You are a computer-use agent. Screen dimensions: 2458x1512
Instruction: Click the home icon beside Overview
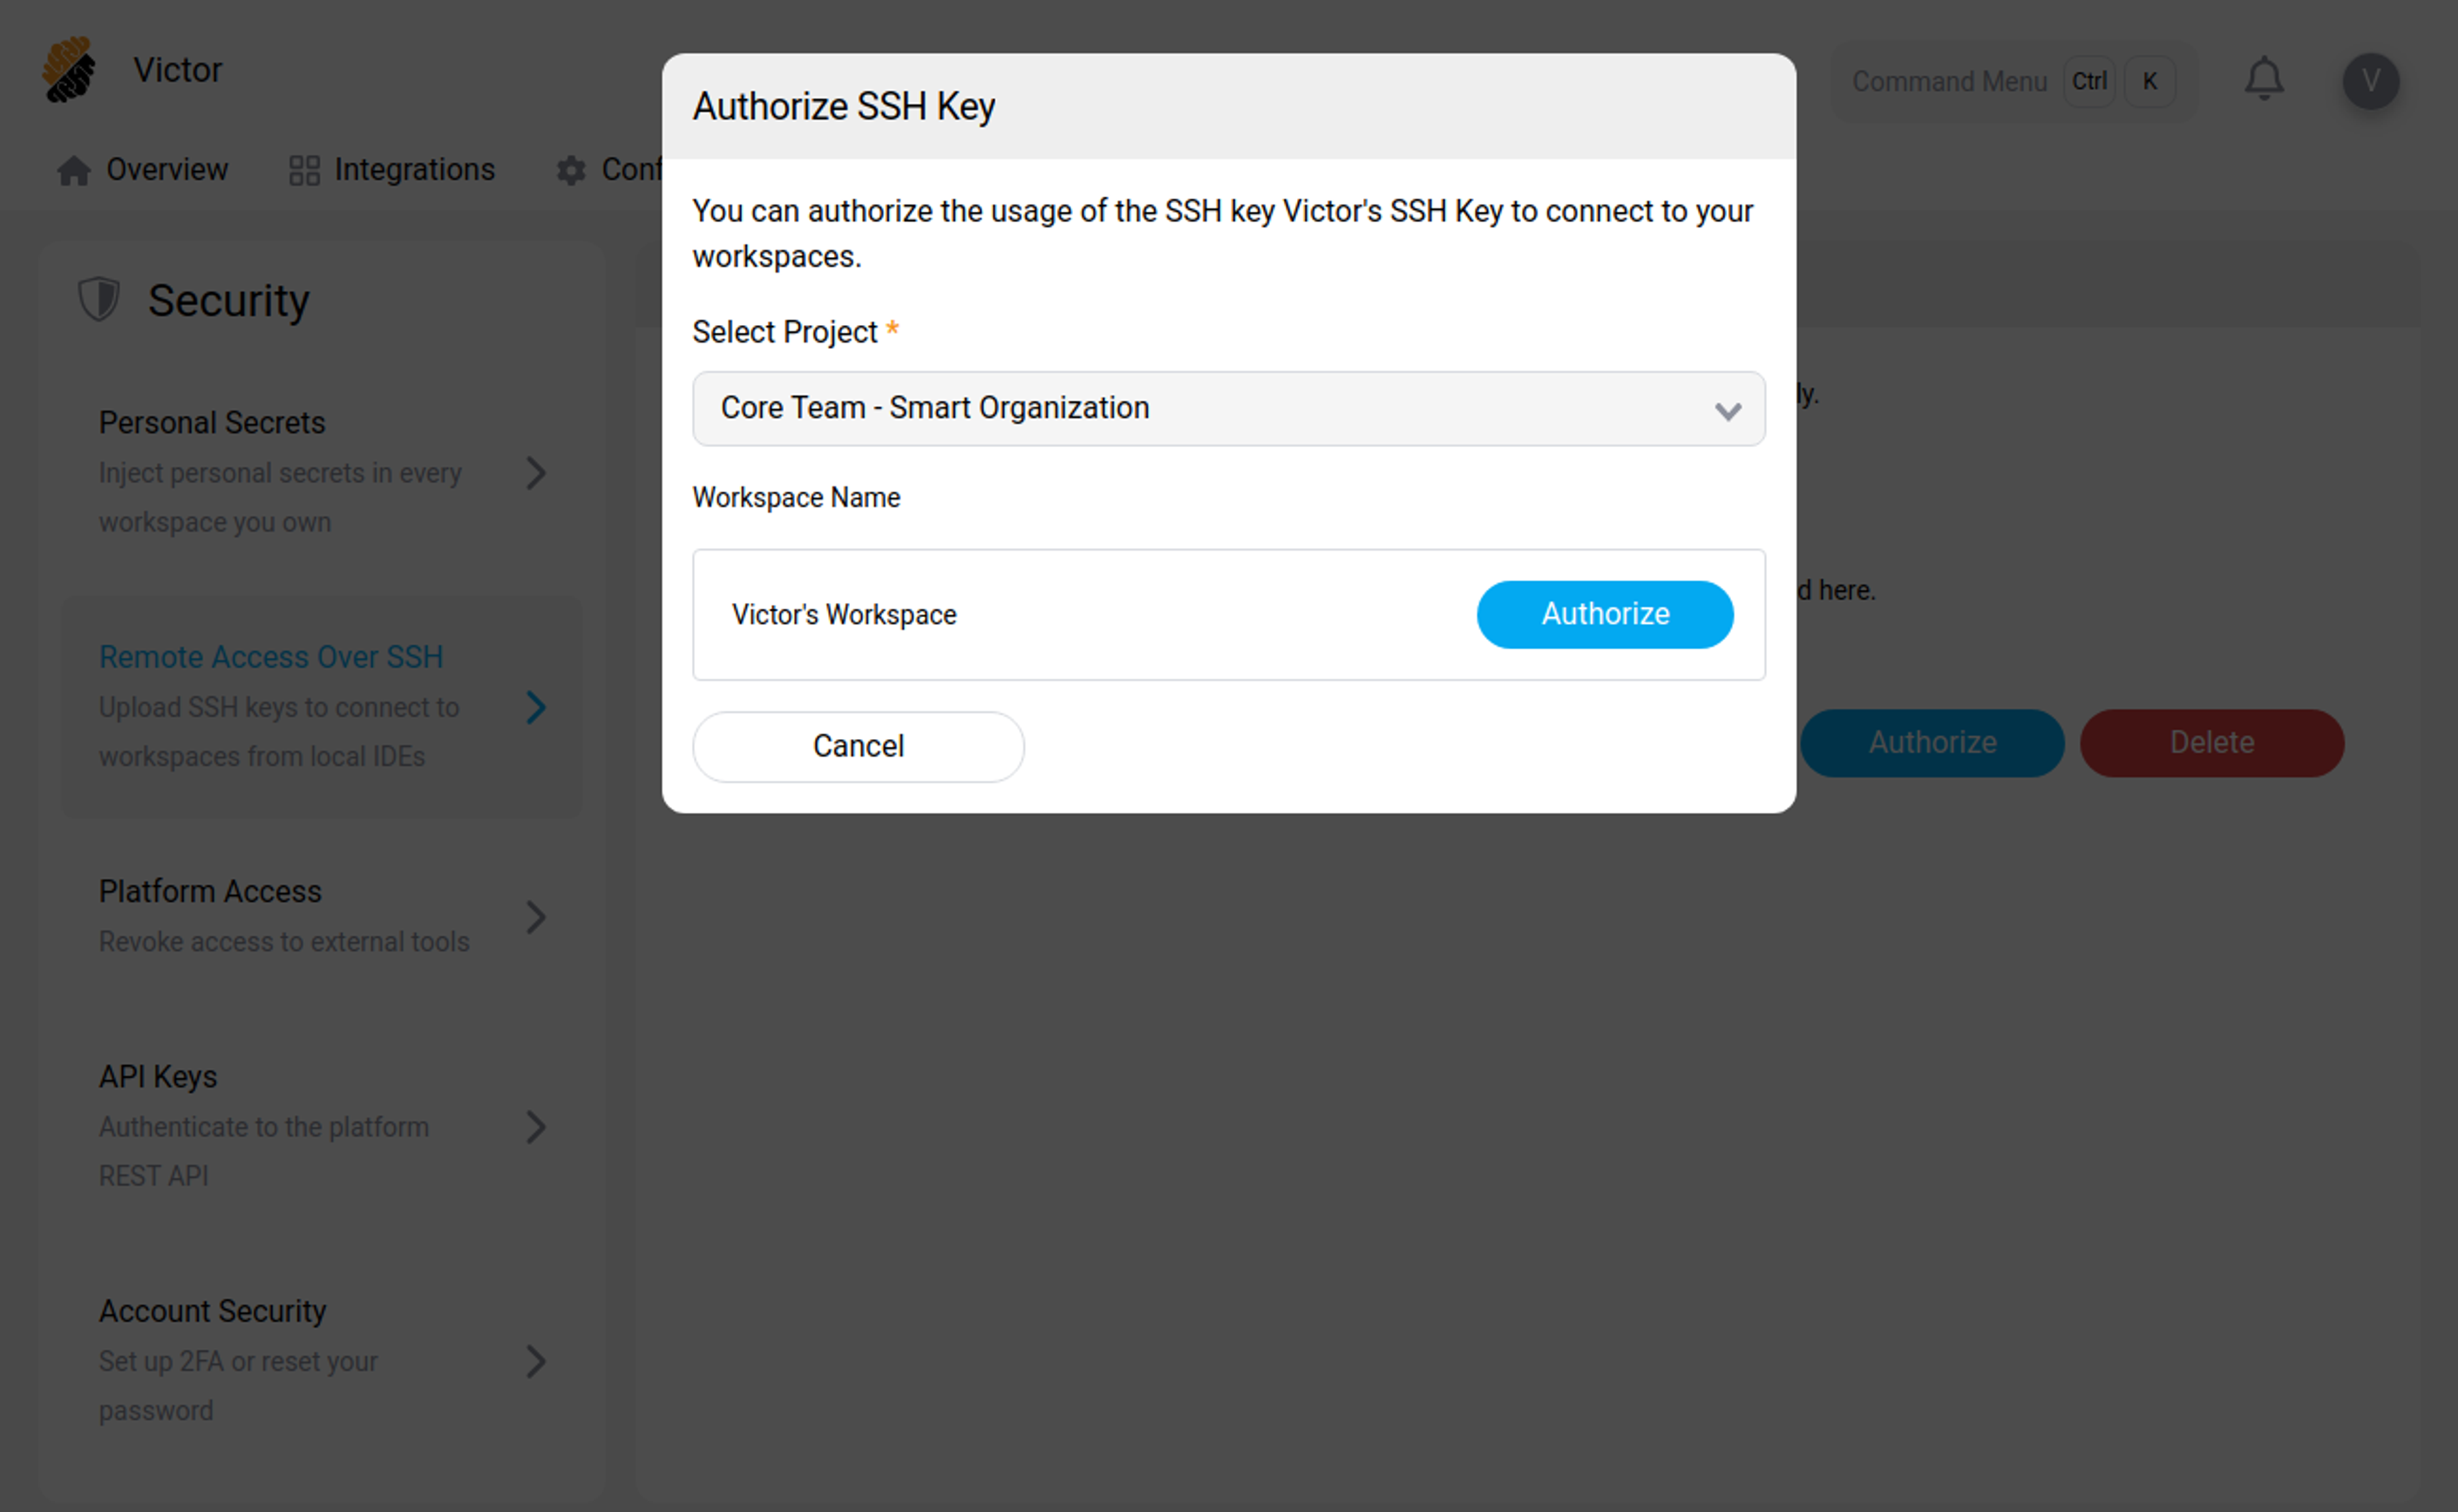[x=74, y=170]
